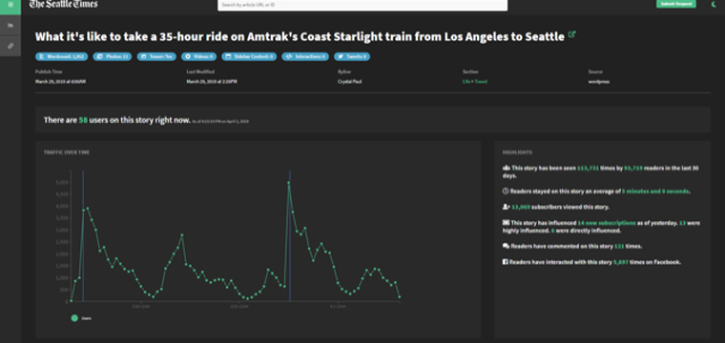The width and height of the screenshot is (725, 343).
Task: Click the '14 new subscriptions' green text
Action: click(x=606, y=223)
